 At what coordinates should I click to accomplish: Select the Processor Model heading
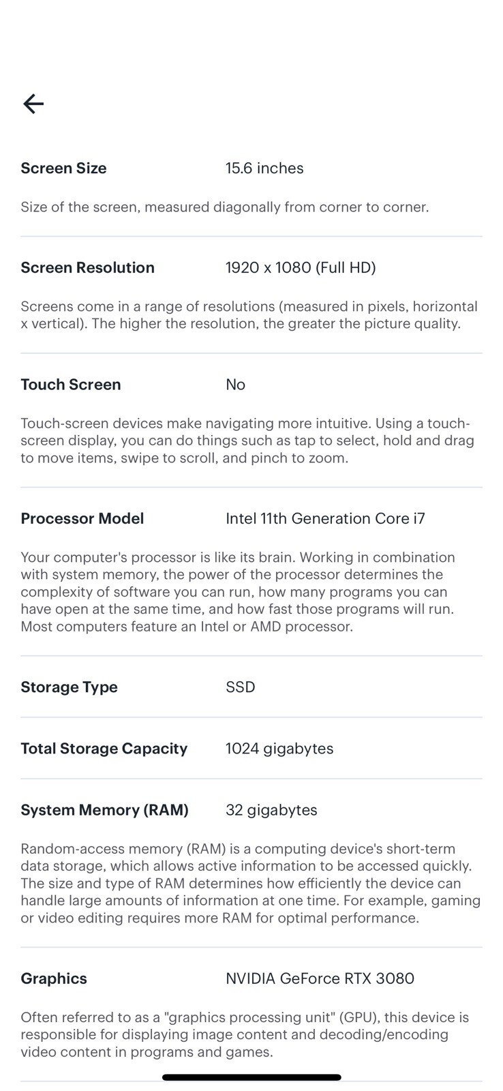coord(82,519)
